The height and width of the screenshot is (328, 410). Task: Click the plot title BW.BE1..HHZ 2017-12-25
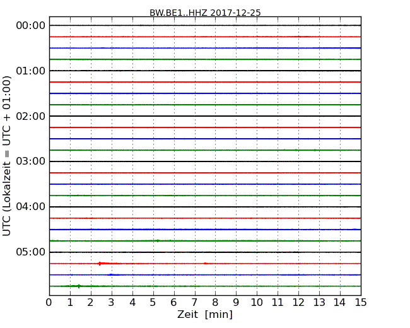pos(205,13)
